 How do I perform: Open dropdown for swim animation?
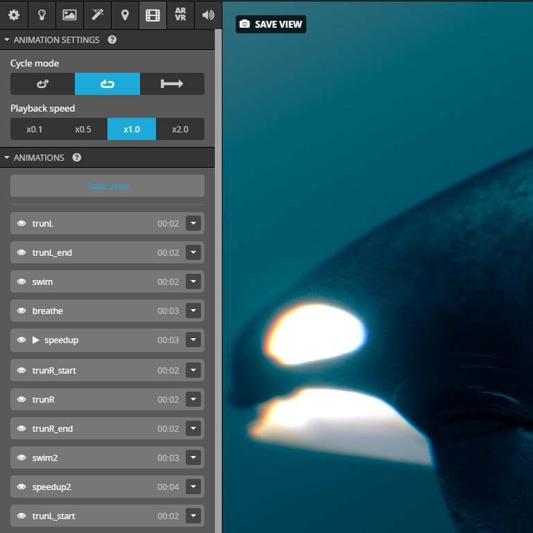(193, 282)
